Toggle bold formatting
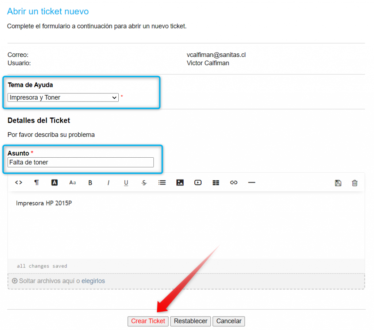Screen dimensions: 374x330 click(x=90, y=183)
